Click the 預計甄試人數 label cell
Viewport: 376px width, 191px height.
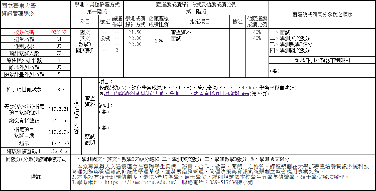(24, 53)
